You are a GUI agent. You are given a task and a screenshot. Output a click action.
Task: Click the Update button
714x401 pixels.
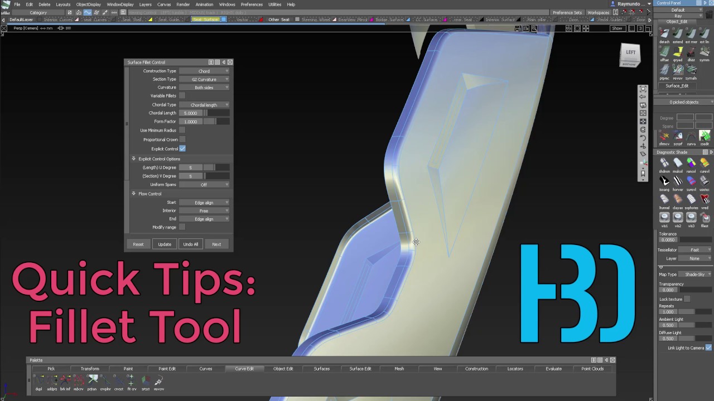(165, 244)
